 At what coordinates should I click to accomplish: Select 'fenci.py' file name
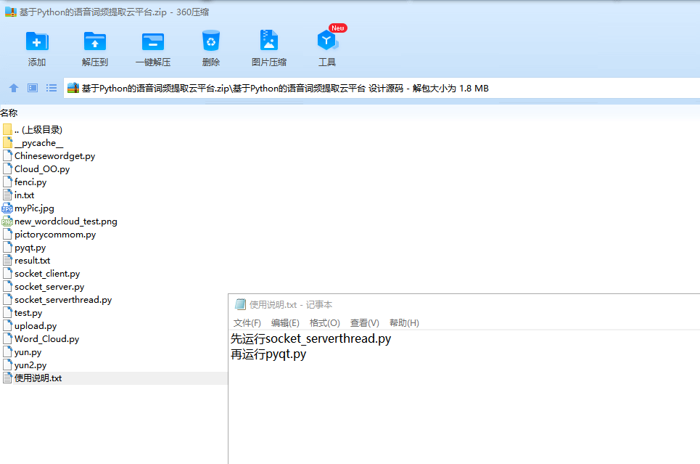point(30,182)
